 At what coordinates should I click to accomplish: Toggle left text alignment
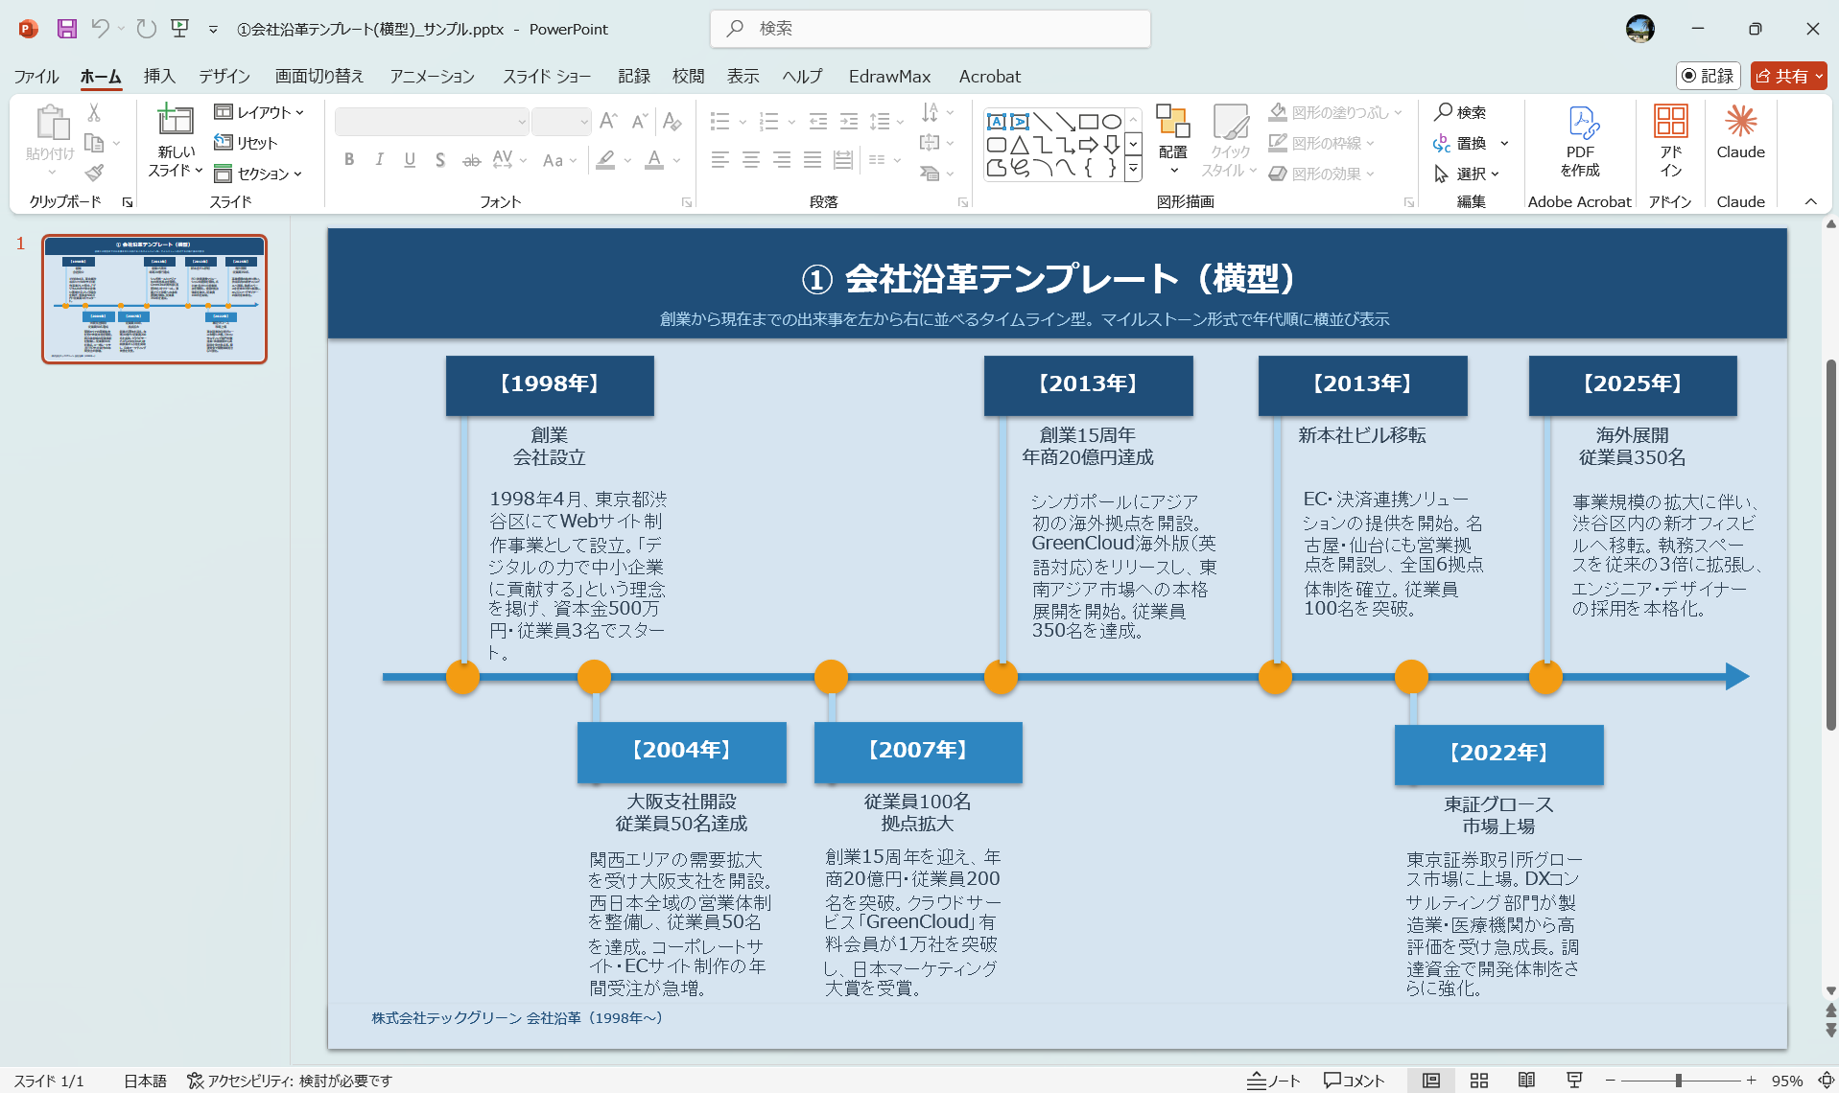720,160
